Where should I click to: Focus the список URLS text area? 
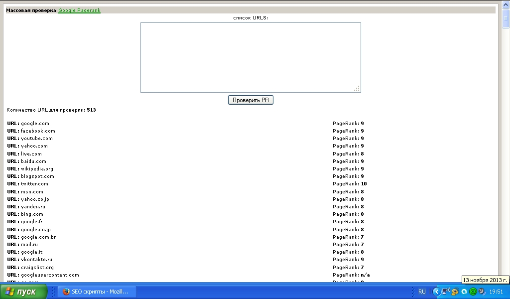click(x=251, y=57)
